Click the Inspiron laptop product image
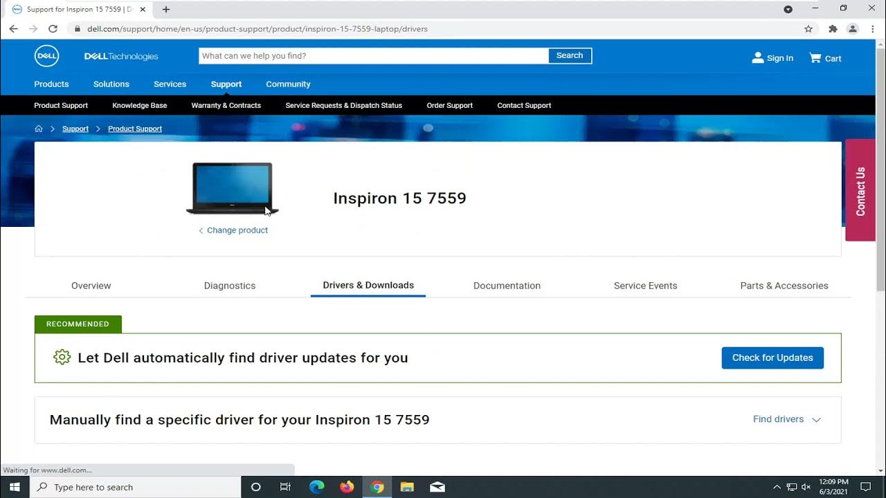 pos(233,188)
